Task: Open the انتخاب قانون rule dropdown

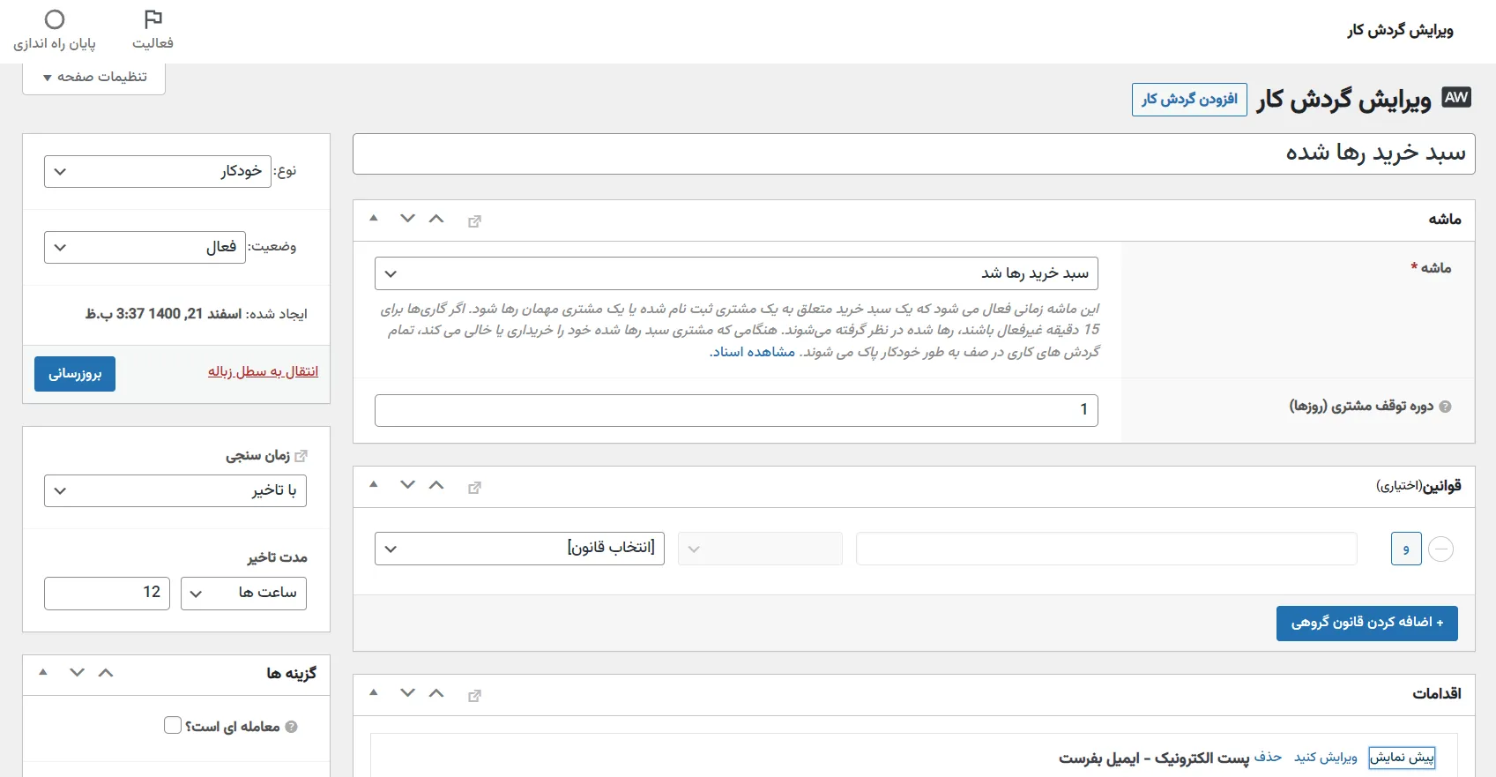Action: (x=519, y=549)
